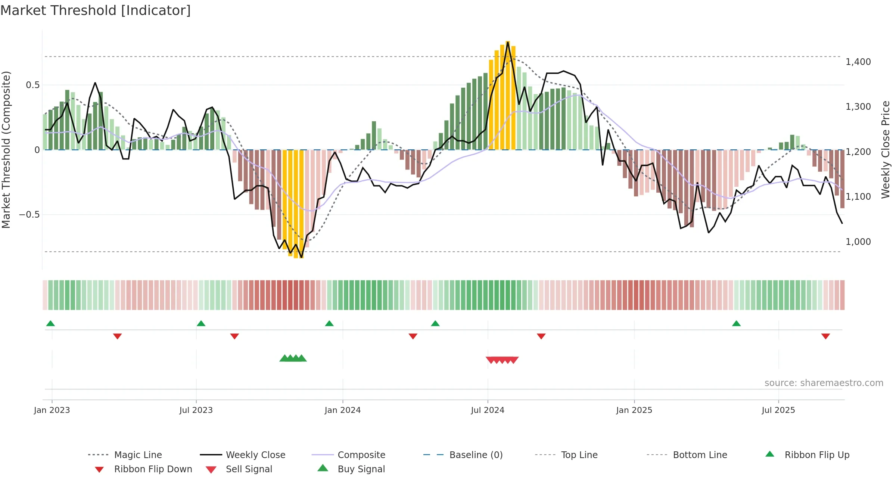The width and height of the screenshot is (896, 504).
Task: Click the last flip-down marker after Jul 2025
Action: tap(825, 336)
